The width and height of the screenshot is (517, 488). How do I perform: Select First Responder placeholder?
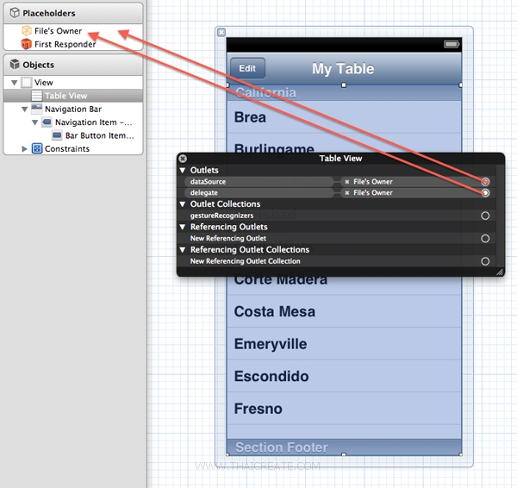pyautogui.click(x=73, y=44)
